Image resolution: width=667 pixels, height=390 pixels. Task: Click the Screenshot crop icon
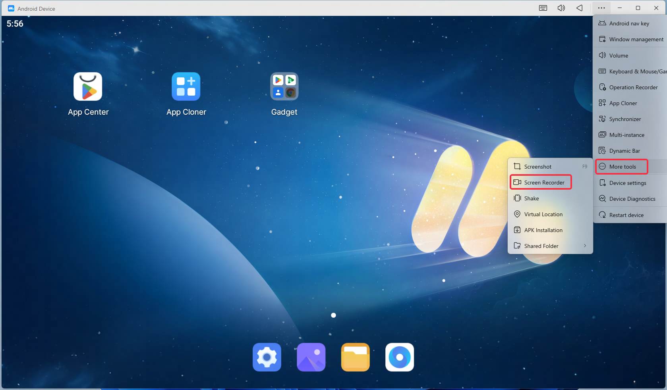click(517, 166)
